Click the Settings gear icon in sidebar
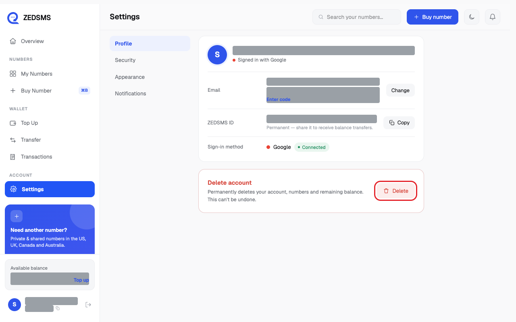The height and width of the screenshot is (322, 516). (13, 189)
